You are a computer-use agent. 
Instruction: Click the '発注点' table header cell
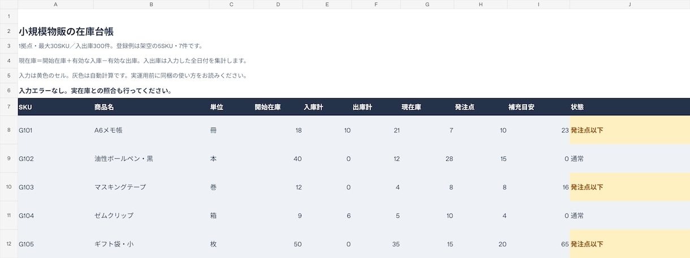click(481, 107)
